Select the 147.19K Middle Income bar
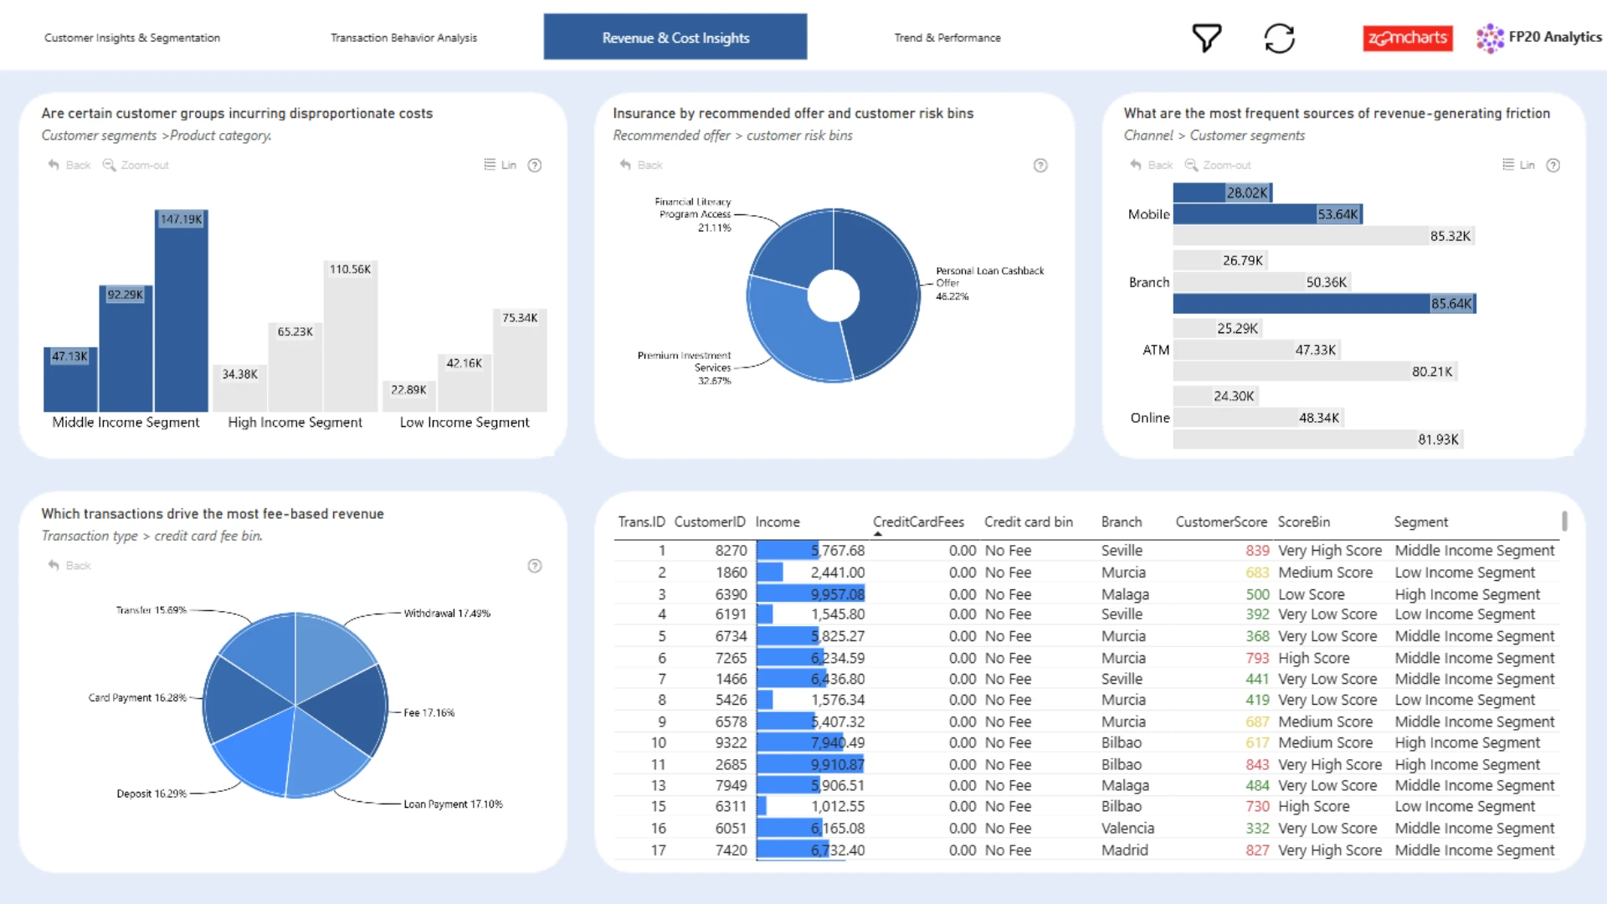 click(182, 311)
